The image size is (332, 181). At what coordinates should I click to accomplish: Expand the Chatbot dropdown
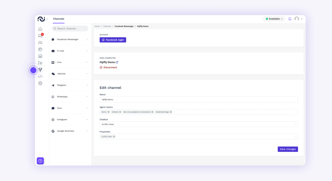[295, 124]
